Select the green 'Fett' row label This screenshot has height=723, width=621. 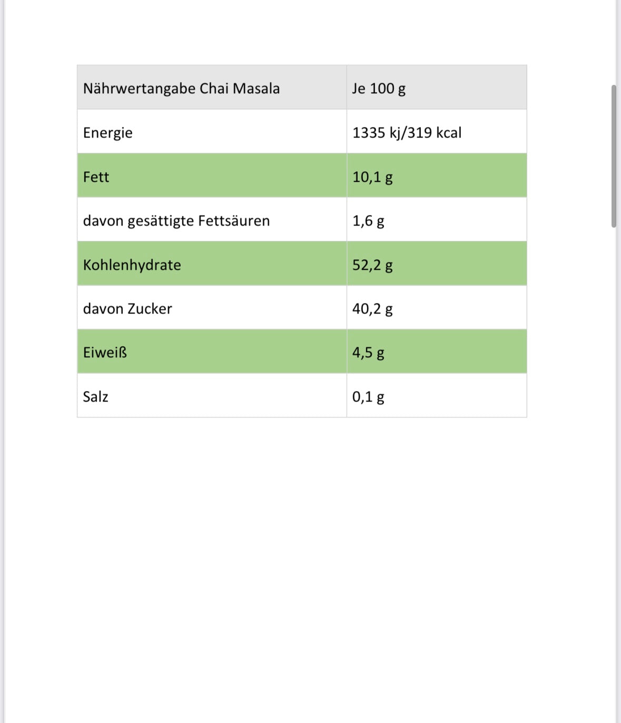pos(96,177)
